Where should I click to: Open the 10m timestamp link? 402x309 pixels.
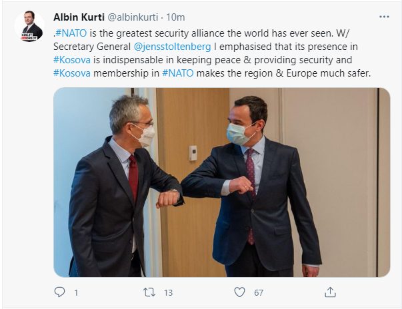(x=175, y=17)
